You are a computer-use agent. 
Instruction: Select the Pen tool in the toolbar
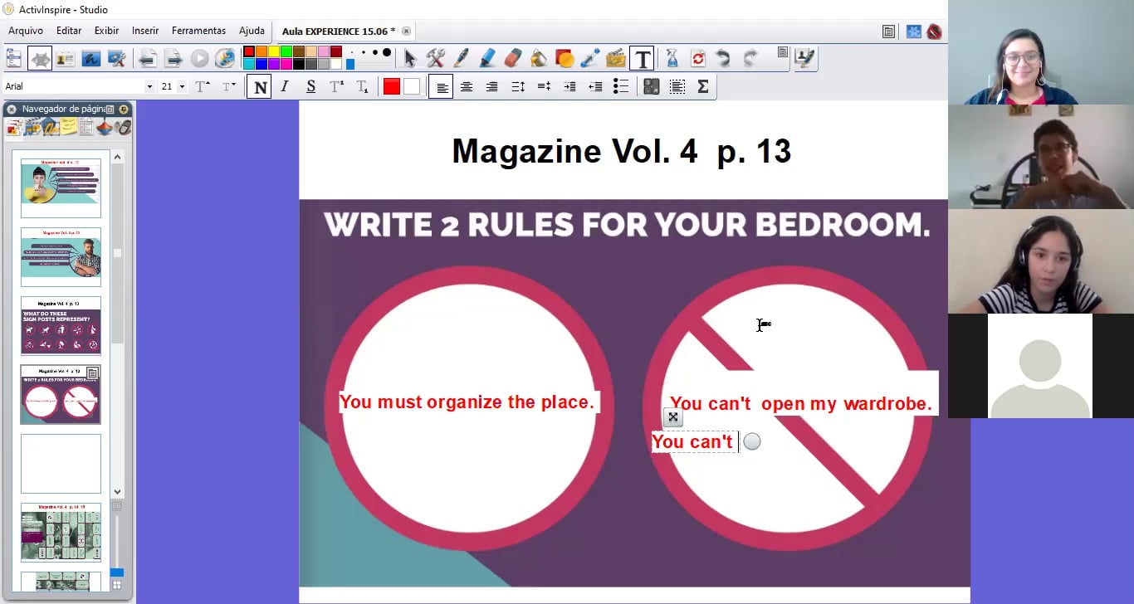click(461, 58)
